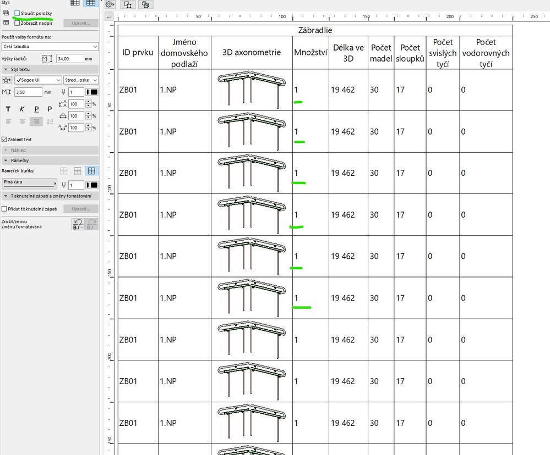Apply bold text style (T icon)
This screenshot has height=455, width=550.
click(x=8, y=109)
